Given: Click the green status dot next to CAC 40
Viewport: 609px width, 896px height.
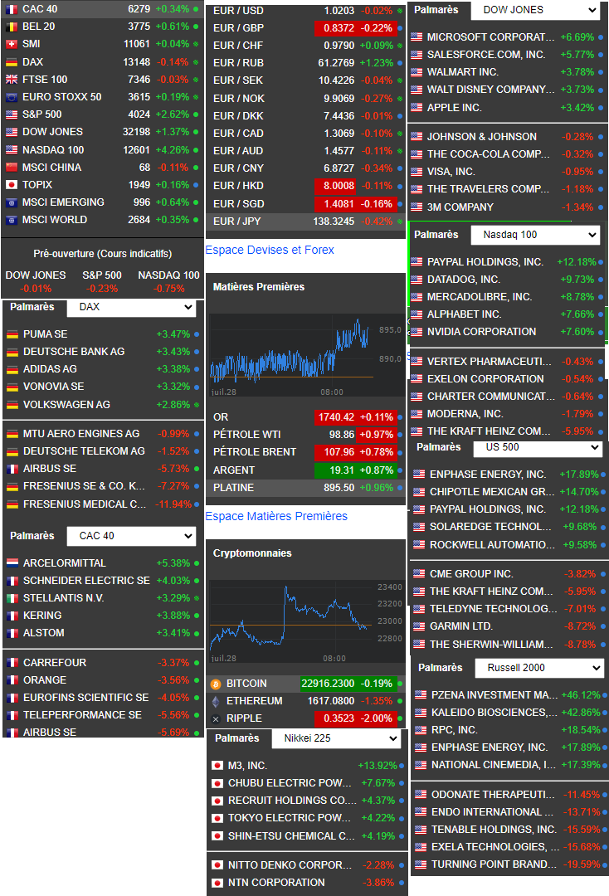Looking at the screenshot, I should (196, 9).
